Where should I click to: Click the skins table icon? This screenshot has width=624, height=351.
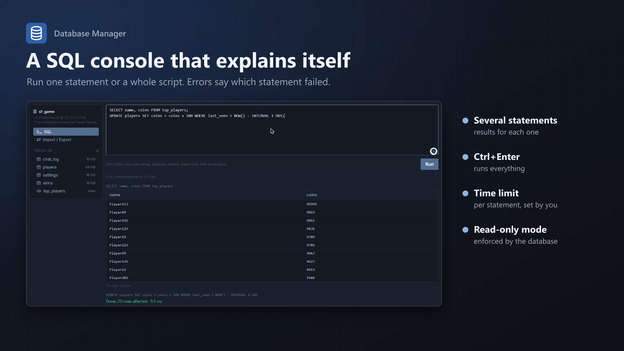39,183
